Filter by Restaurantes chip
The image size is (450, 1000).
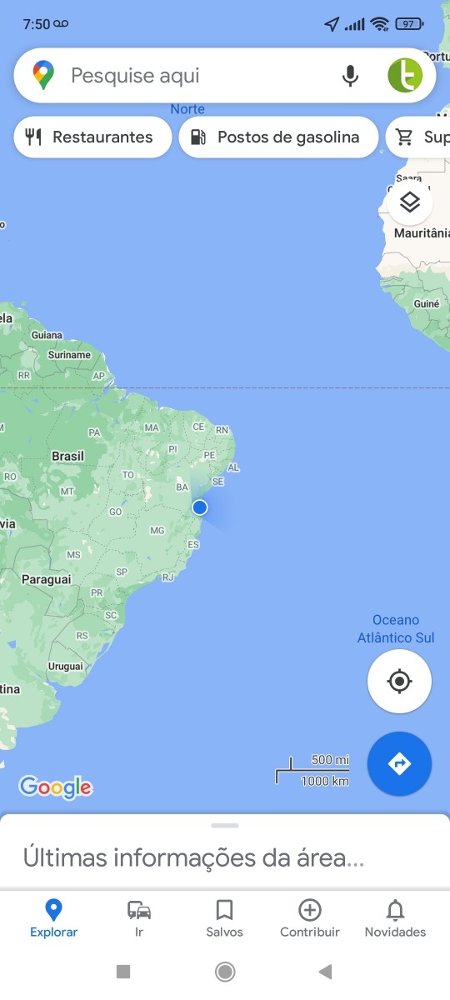click(x=92, y=137)
